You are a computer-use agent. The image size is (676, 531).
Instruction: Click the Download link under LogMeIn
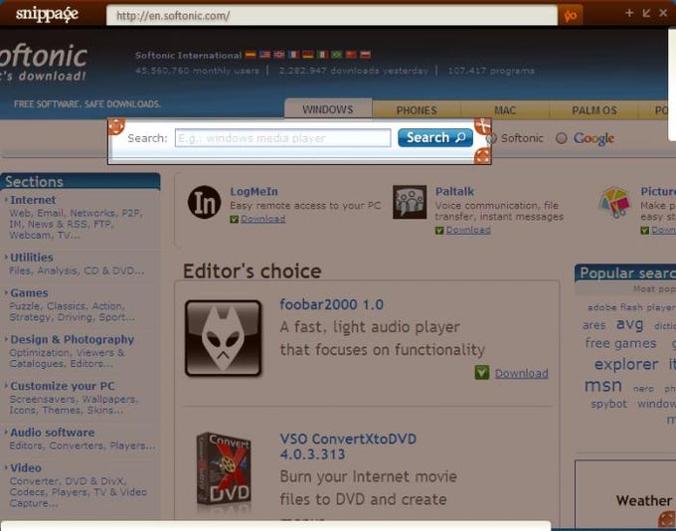coord(263,219)
